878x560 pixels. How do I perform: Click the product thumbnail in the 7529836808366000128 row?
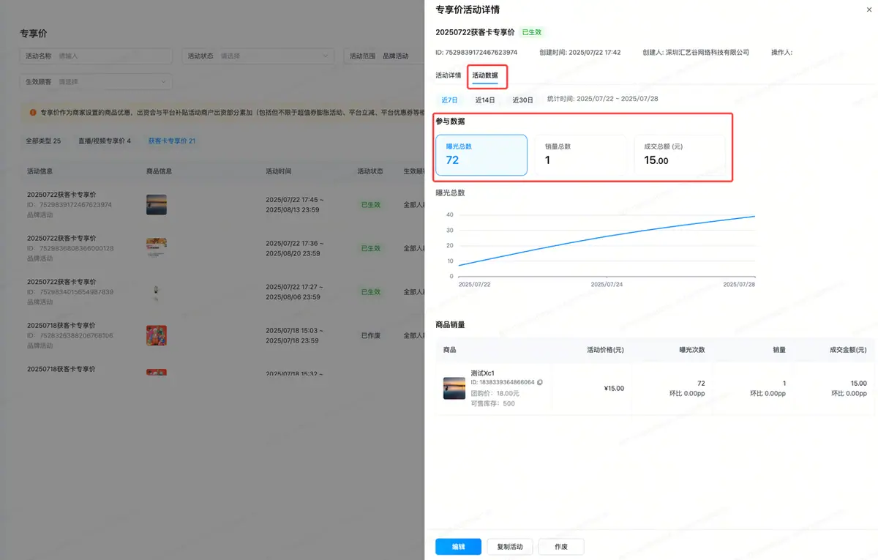[157, 248]
